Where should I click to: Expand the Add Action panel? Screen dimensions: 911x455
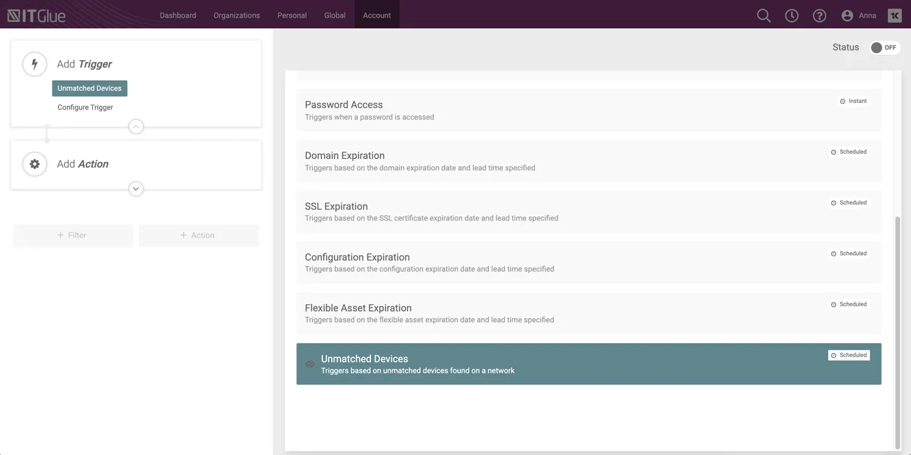(x=135, y=189)
